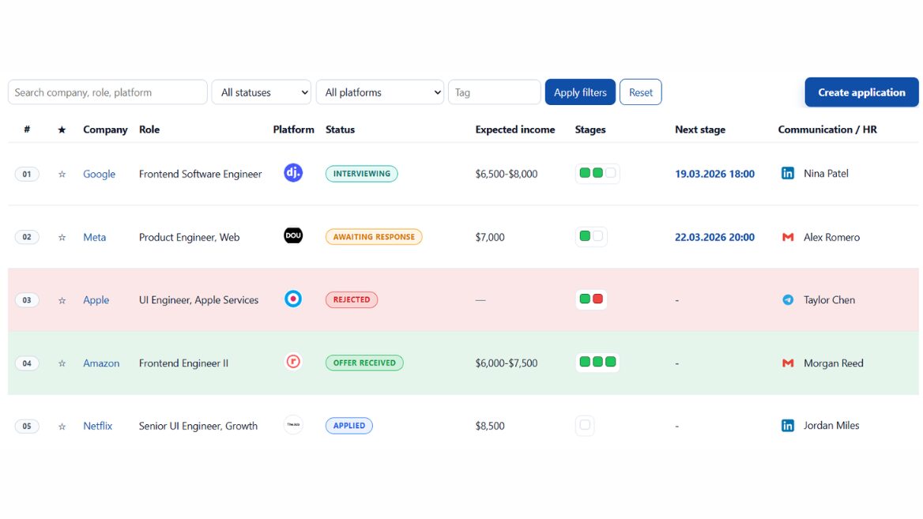The height and width of the screenshot is (519, 923).
Task: Click the Expected income column header
Action: pyautogui.click(x=515, y=130)
